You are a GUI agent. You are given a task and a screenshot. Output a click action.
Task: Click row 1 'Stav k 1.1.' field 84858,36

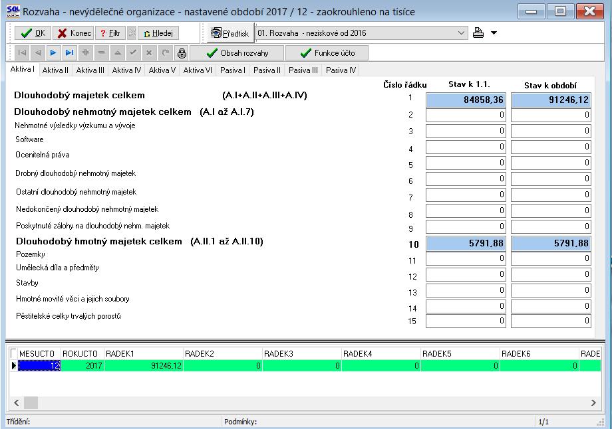[x=466, y=100]
